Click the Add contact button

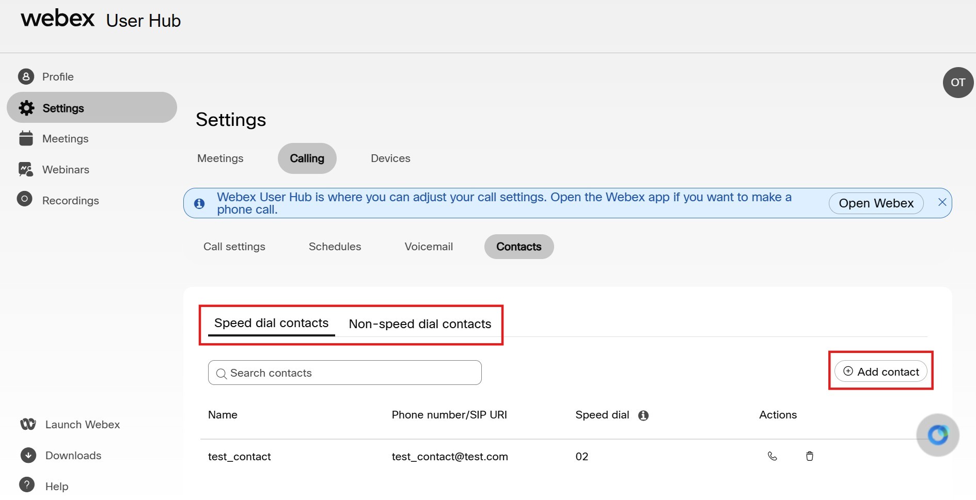click(x=881, y=372)
